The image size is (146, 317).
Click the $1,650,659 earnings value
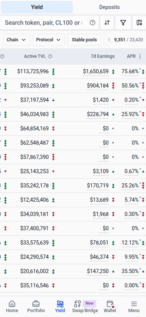tap(96, 71)
